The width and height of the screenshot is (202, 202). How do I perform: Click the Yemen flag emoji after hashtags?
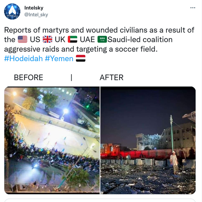click(x=80, y=58)
